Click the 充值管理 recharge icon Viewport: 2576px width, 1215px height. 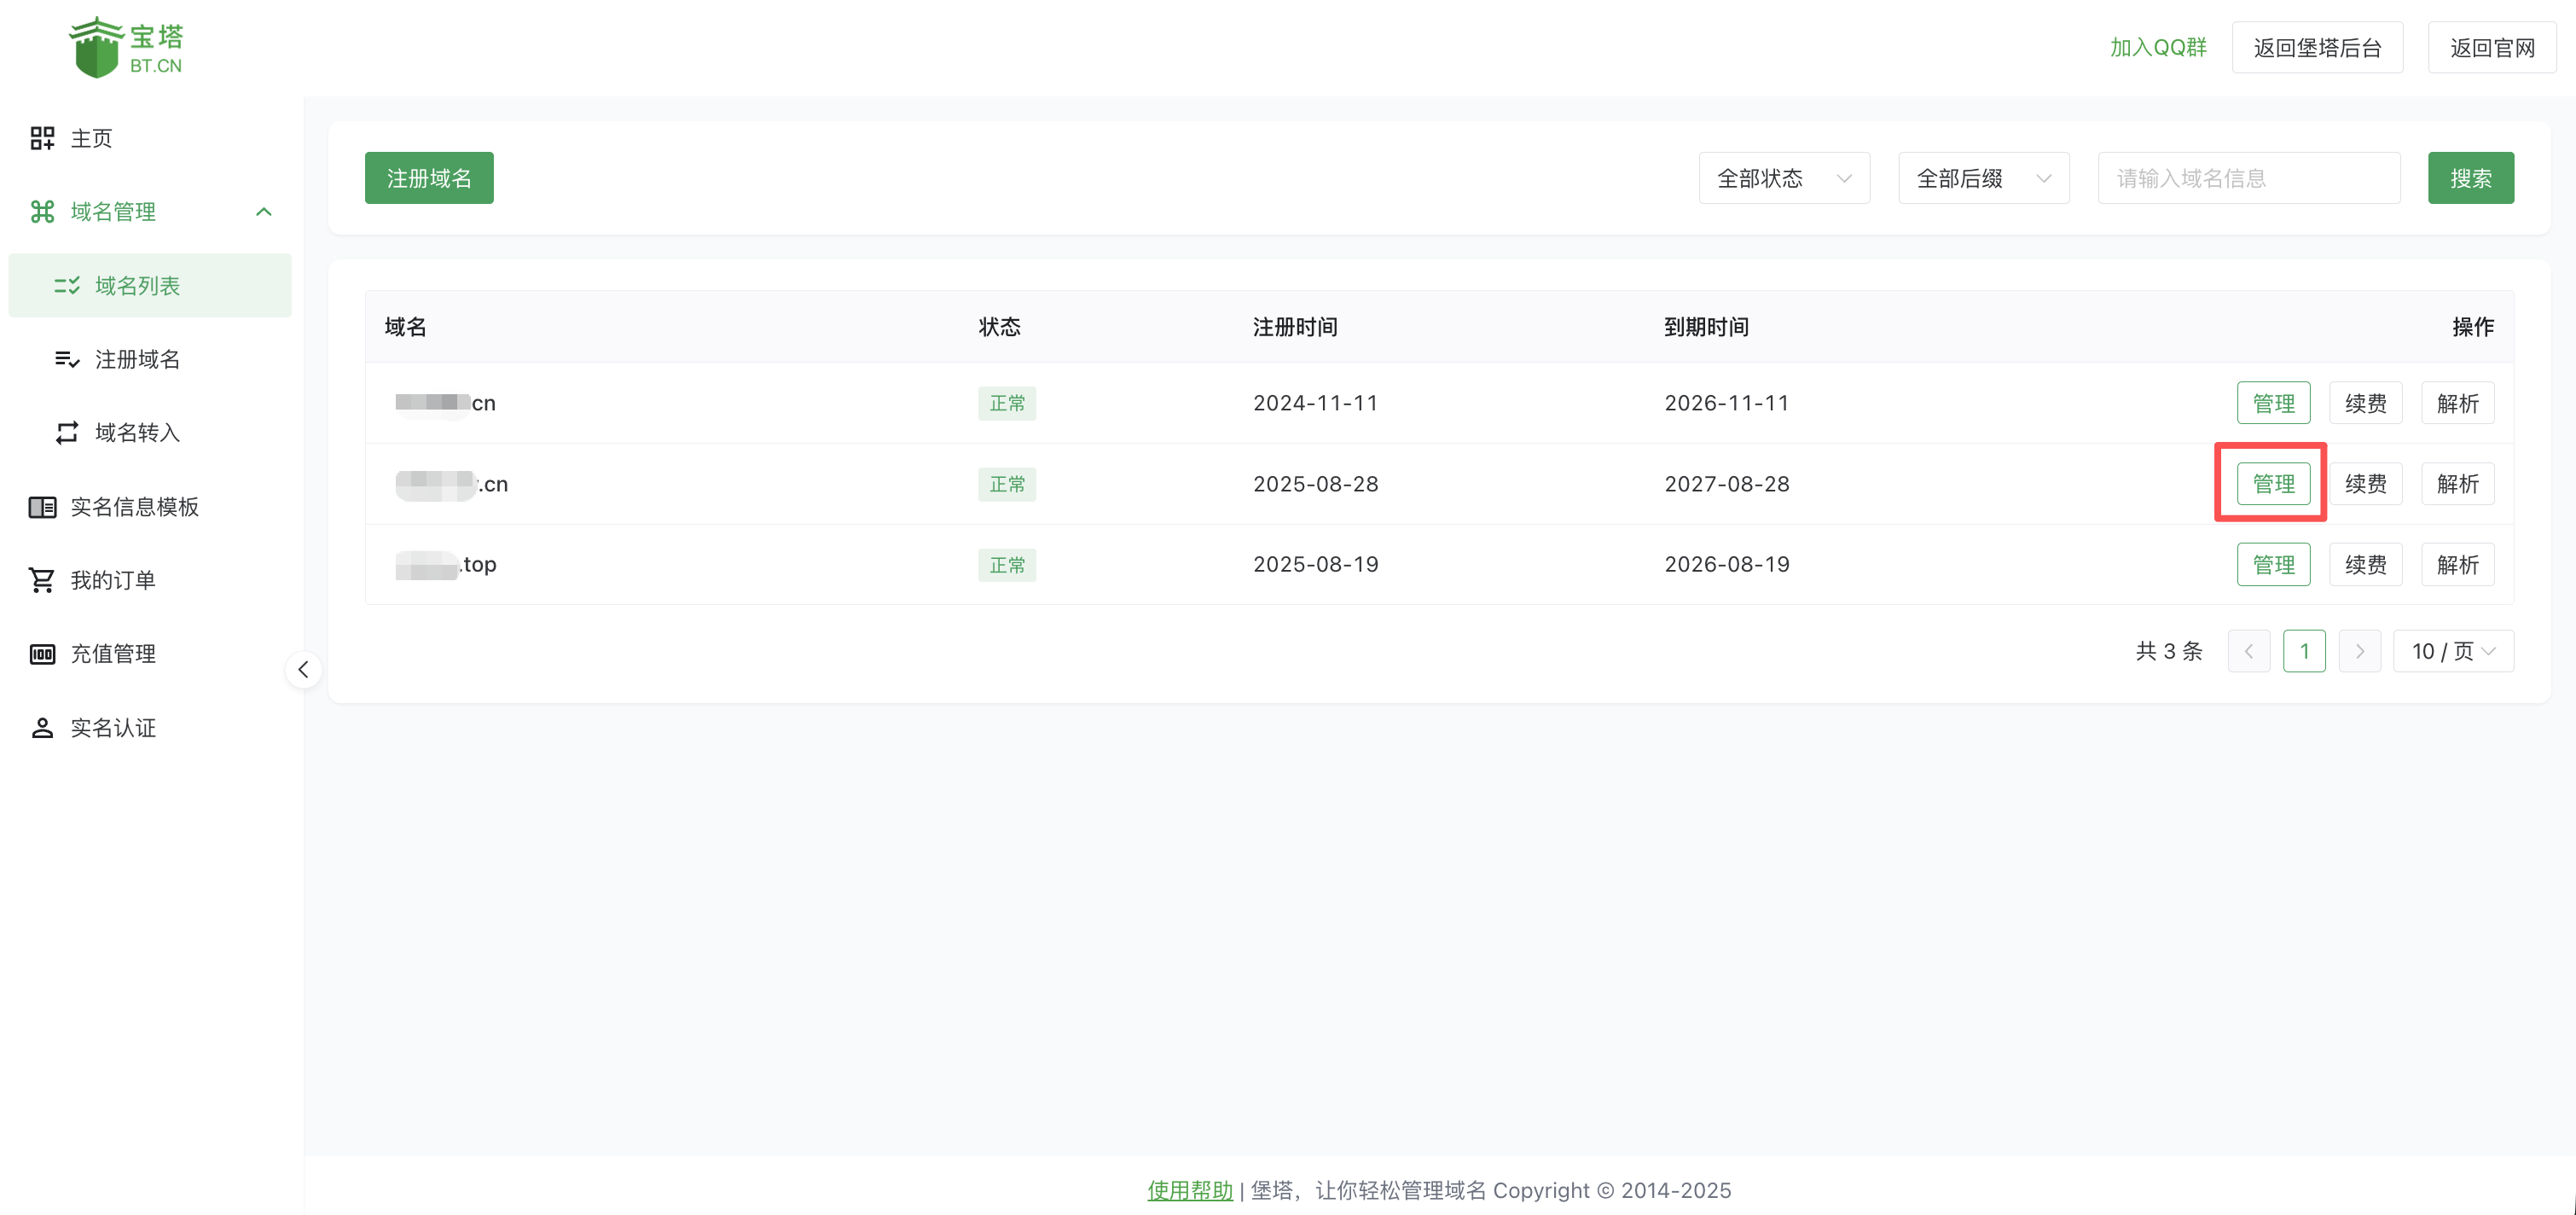(x=42, y=654)
